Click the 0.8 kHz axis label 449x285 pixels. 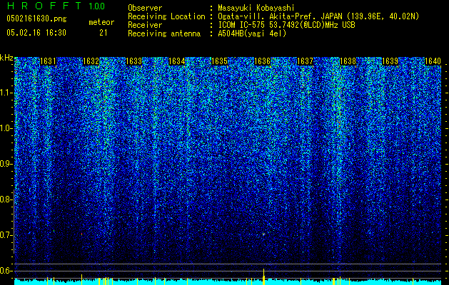pos(6,199)
